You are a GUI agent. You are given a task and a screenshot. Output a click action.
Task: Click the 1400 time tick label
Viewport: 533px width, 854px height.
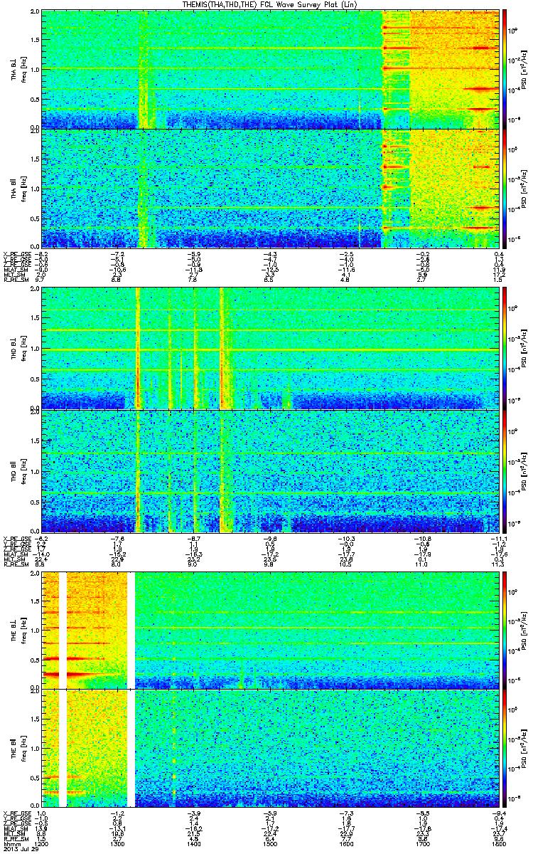pyautogui.click(x=194, y=843)
